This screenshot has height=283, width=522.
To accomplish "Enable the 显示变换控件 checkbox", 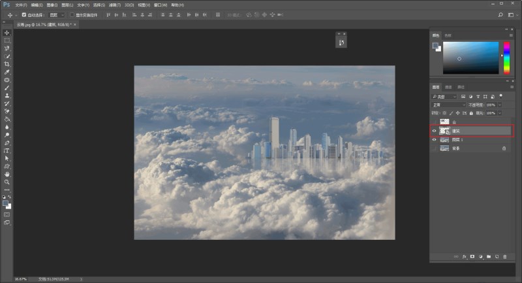I will [x=72, y=14].
